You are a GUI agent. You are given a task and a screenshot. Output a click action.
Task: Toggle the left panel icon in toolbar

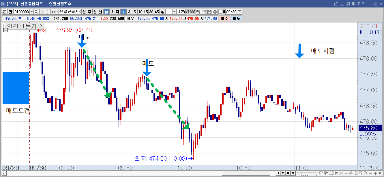point(4,12)
